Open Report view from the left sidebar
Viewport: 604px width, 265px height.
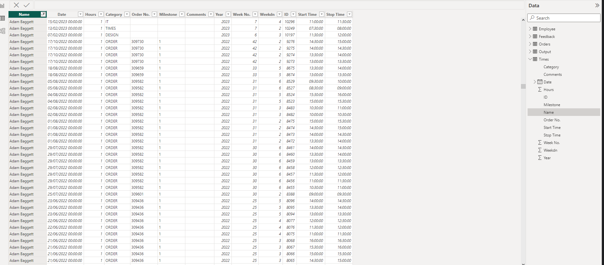click(3, 6)
